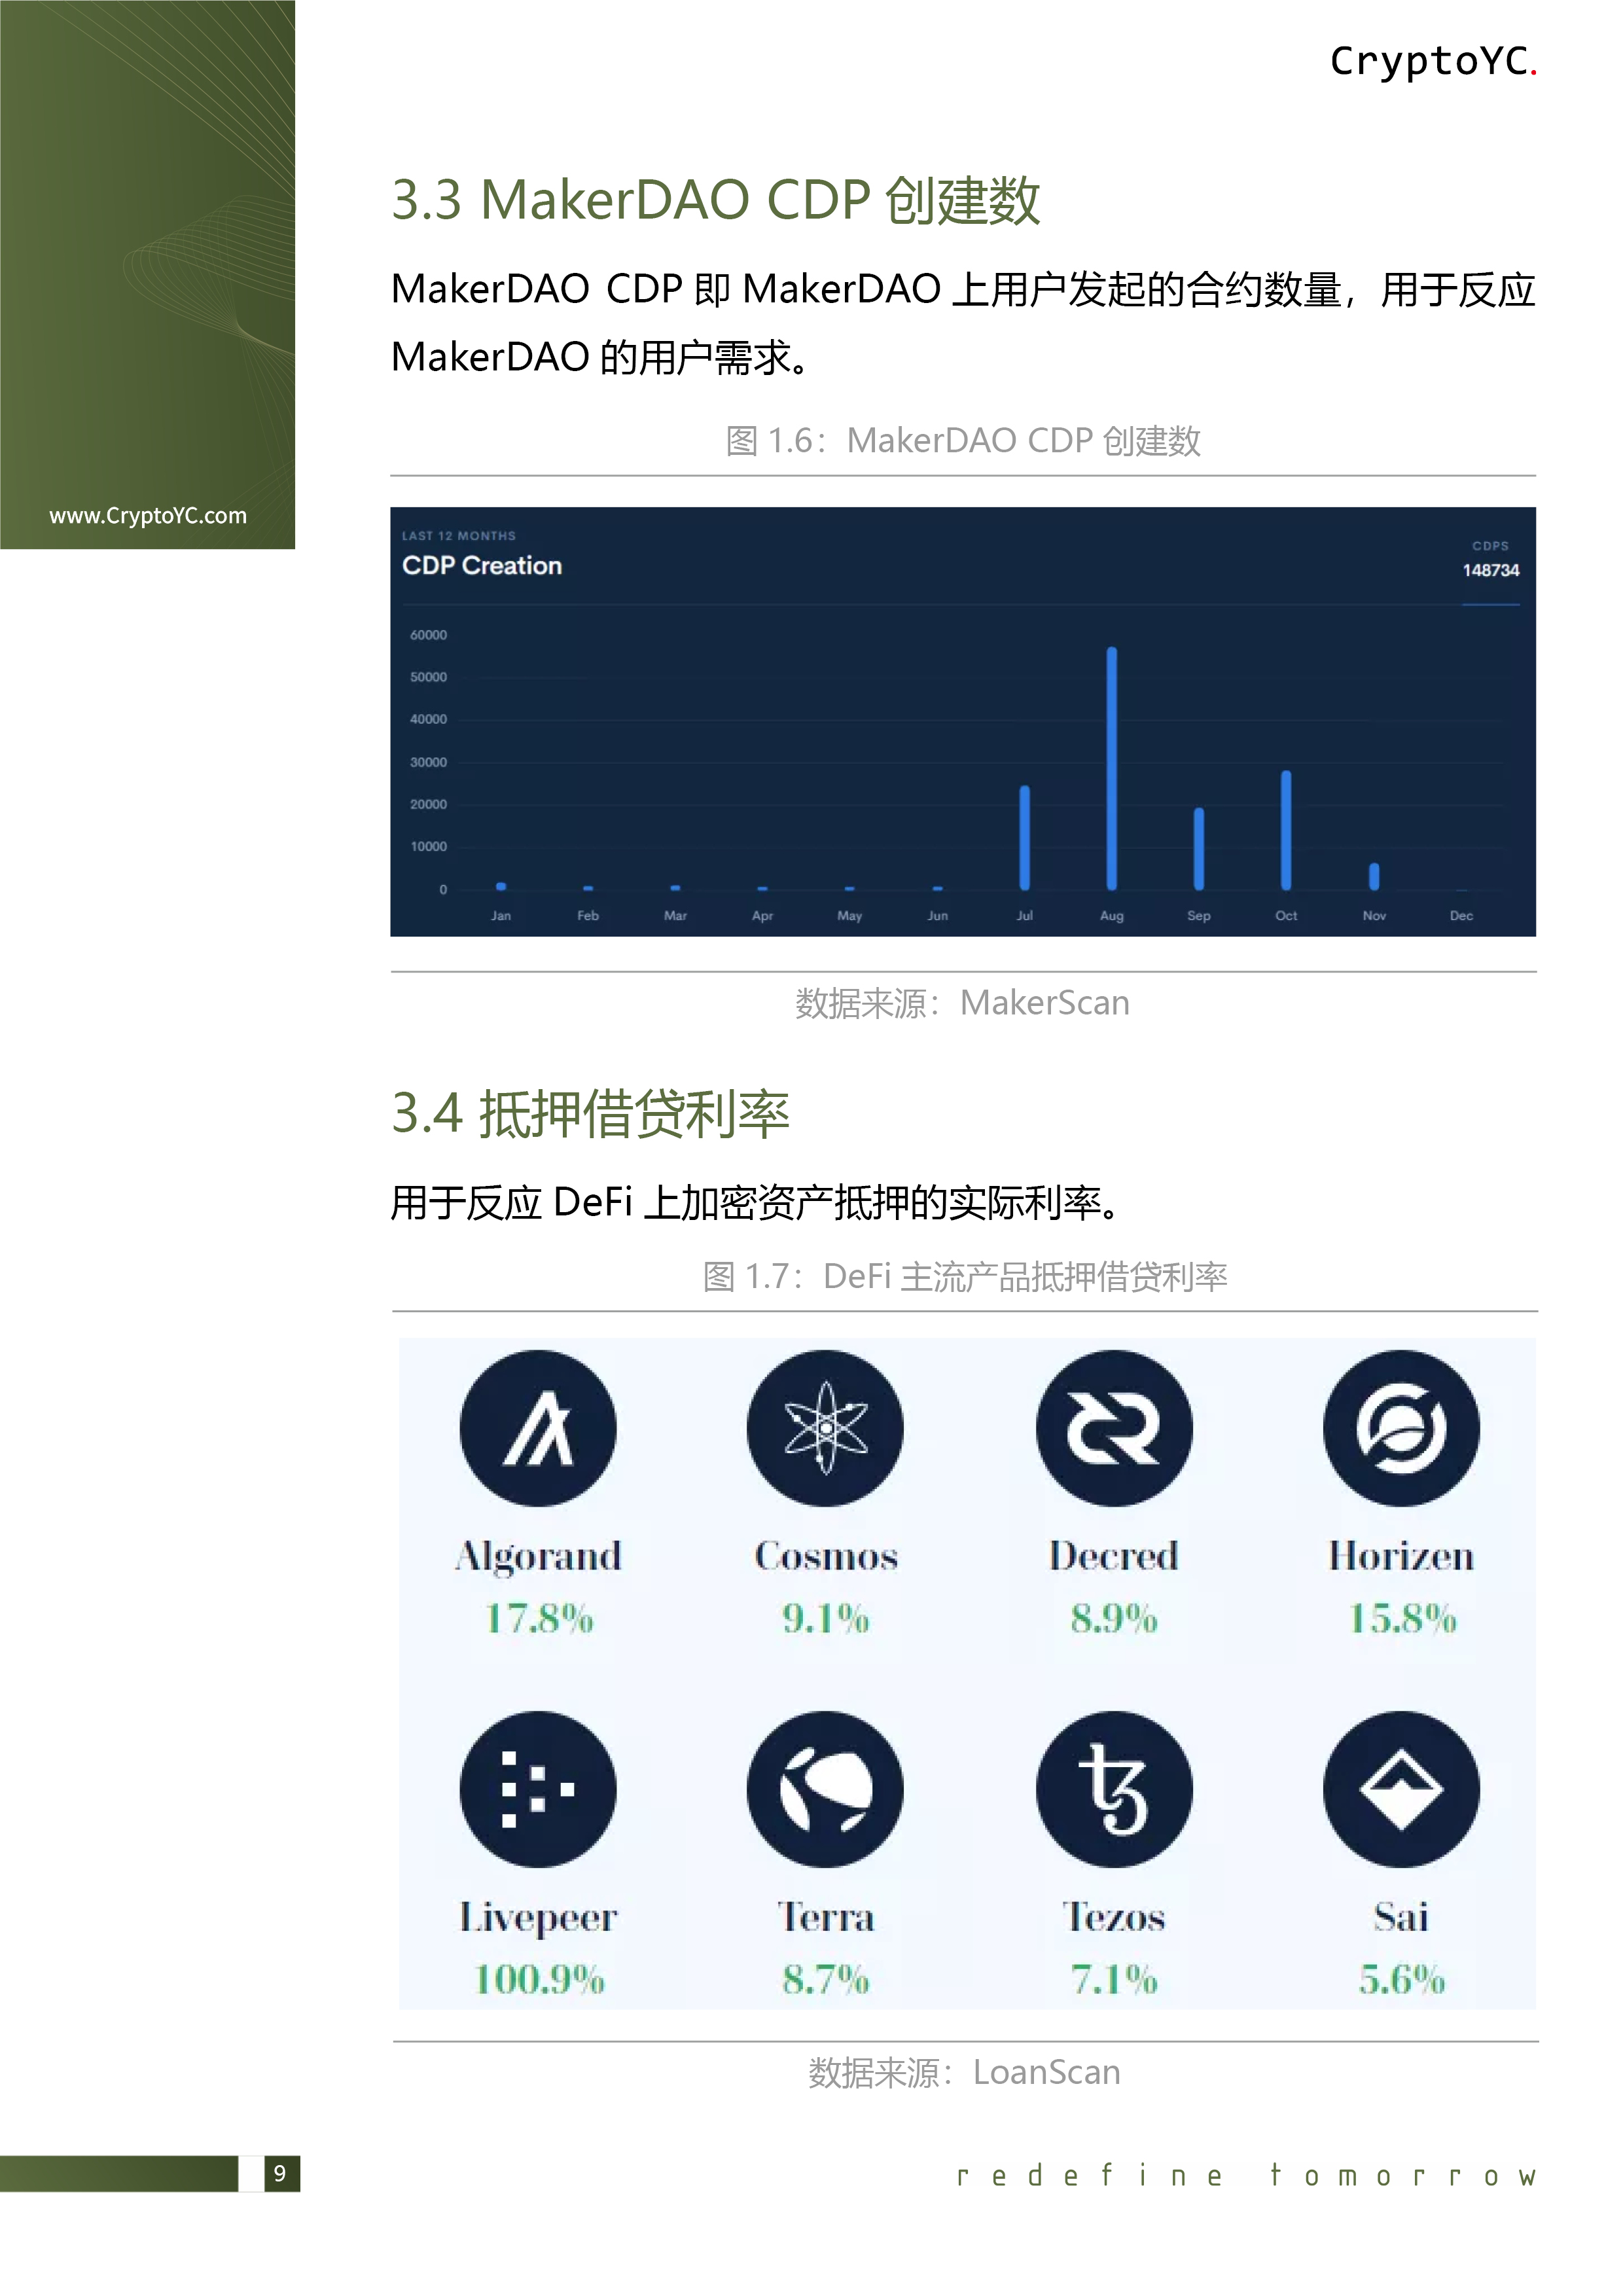Click the CryptoYC header logo

pyautogui.click(x=1433, y=62)
